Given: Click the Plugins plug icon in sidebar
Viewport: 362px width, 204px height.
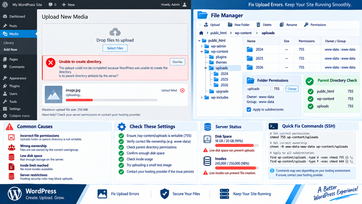Looking at the screenshot, I should (5, 86).
